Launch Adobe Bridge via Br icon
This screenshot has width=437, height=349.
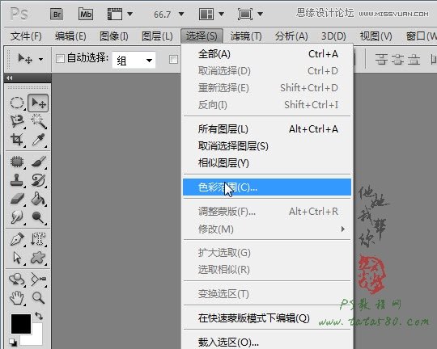[x=57, y=15]
